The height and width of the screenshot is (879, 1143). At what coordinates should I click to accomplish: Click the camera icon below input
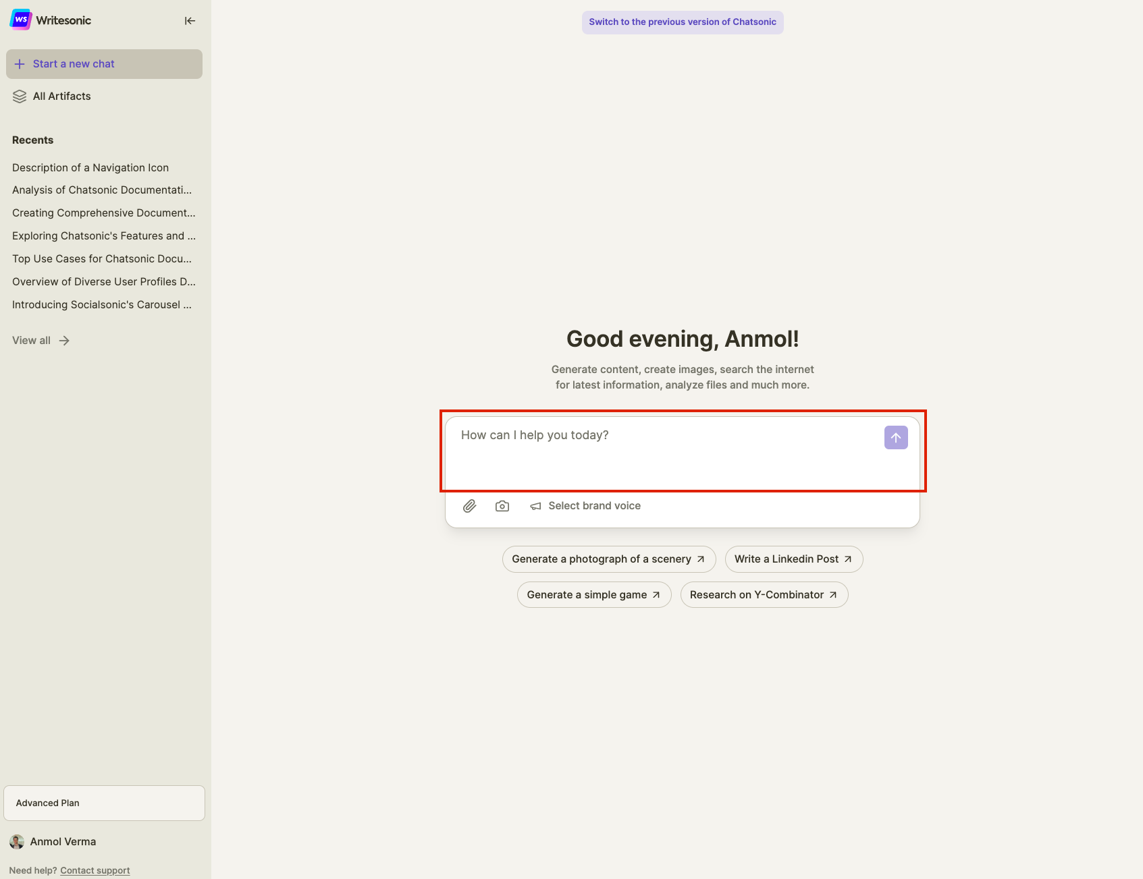[502, 506]
